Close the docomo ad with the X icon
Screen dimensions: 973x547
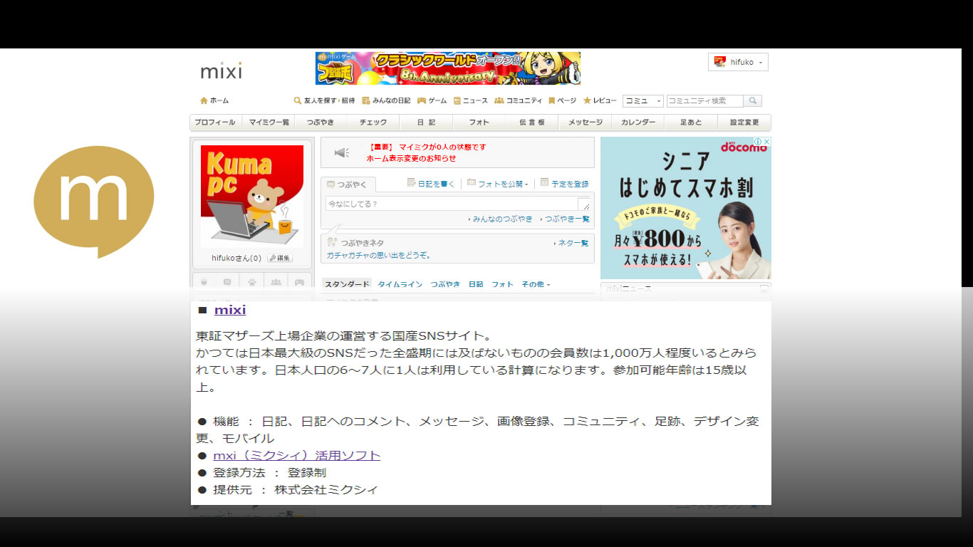tap(766, 142)
